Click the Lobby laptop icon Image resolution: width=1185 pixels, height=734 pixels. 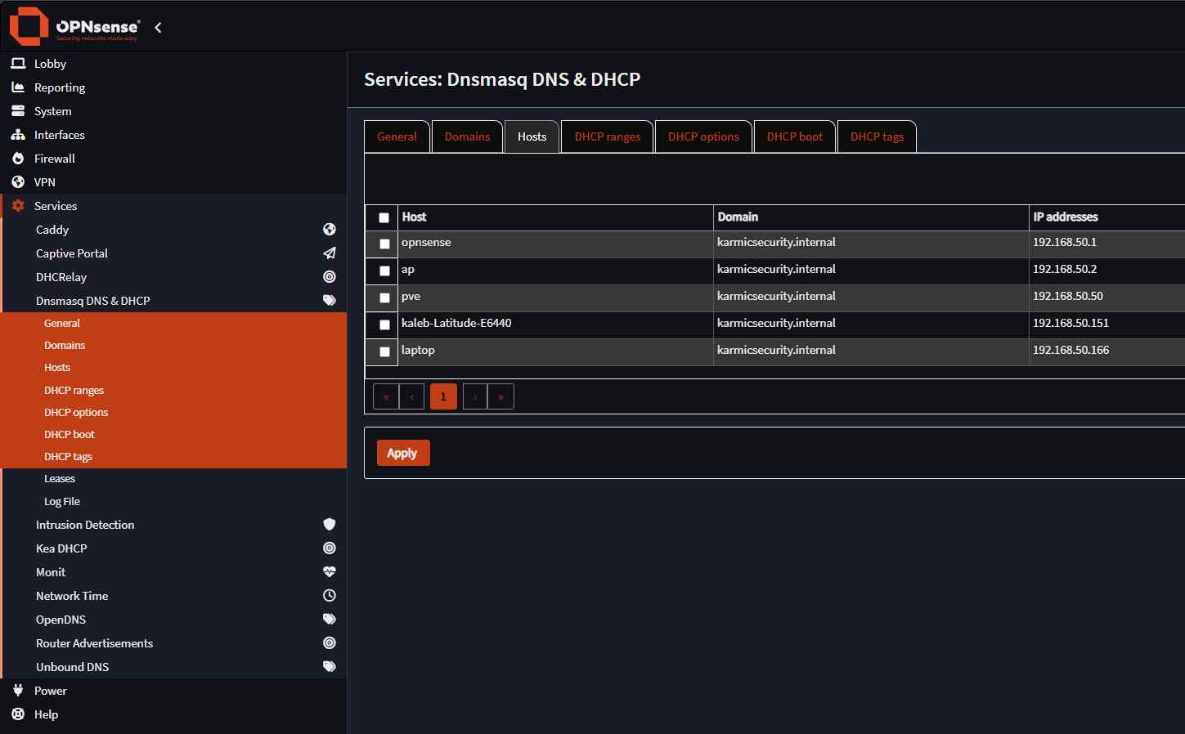(18, 63)
